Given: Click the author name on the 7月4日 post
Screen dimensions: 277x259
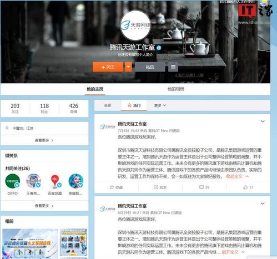Looking at the screenshot, I should coord(132,124).
